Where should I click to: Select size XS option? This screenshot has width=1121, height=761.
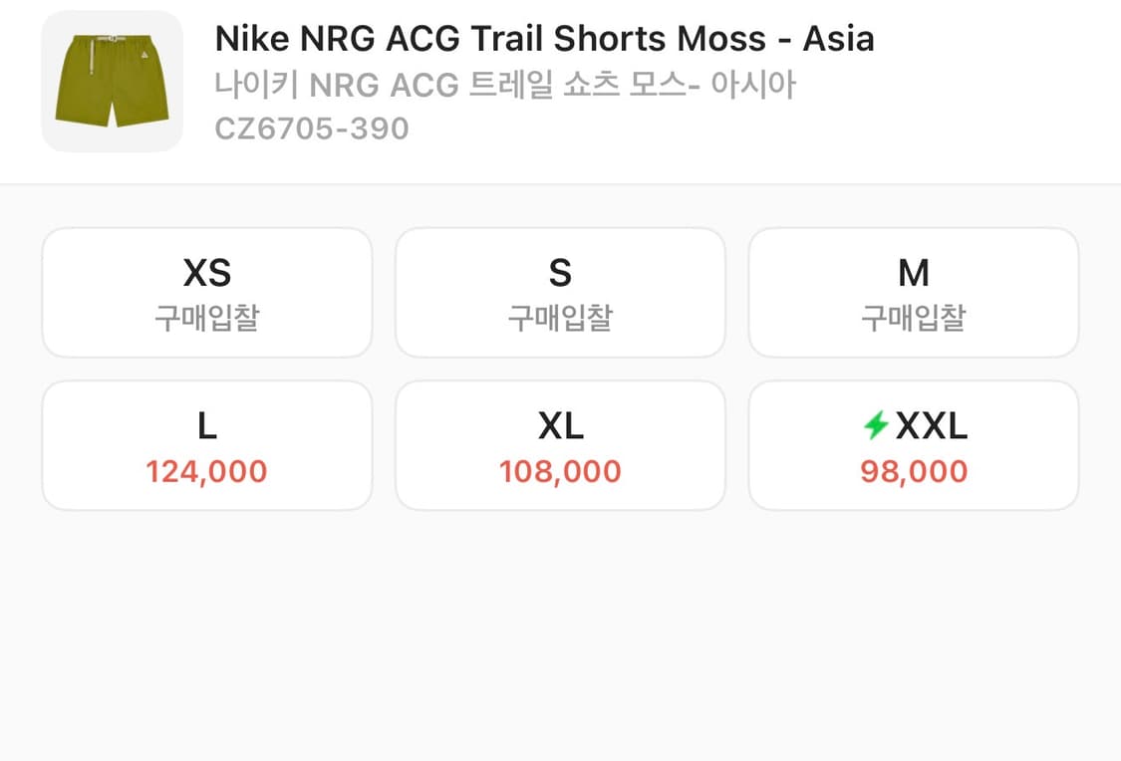(206, 292)
